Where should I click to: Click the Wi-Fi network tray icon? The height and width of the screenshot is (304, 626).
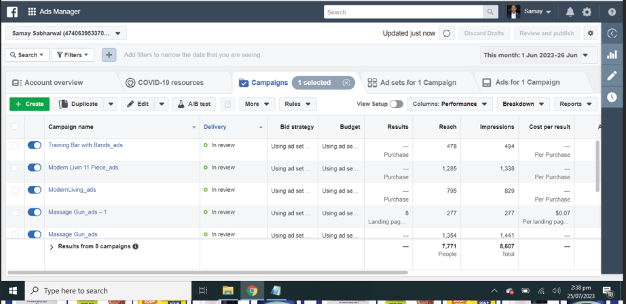point(541,291)
